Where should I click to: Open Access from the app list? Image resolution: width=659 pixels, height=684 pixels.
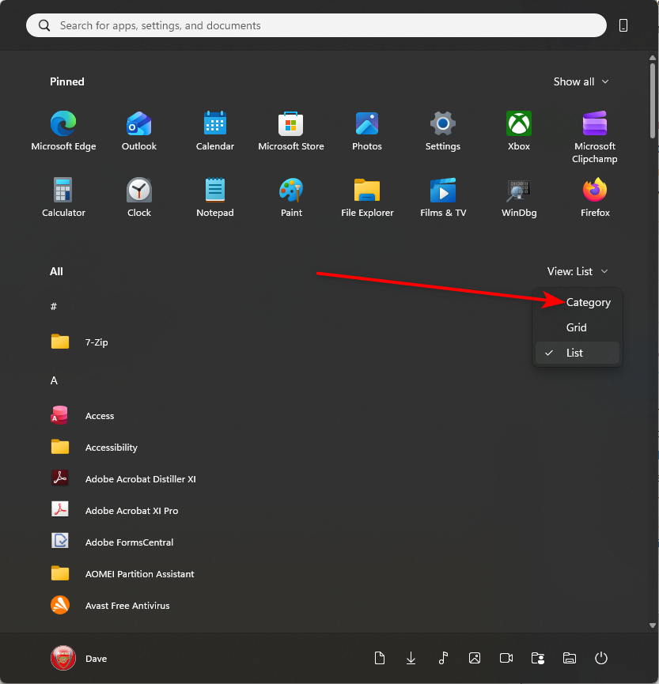coord(82,416)
